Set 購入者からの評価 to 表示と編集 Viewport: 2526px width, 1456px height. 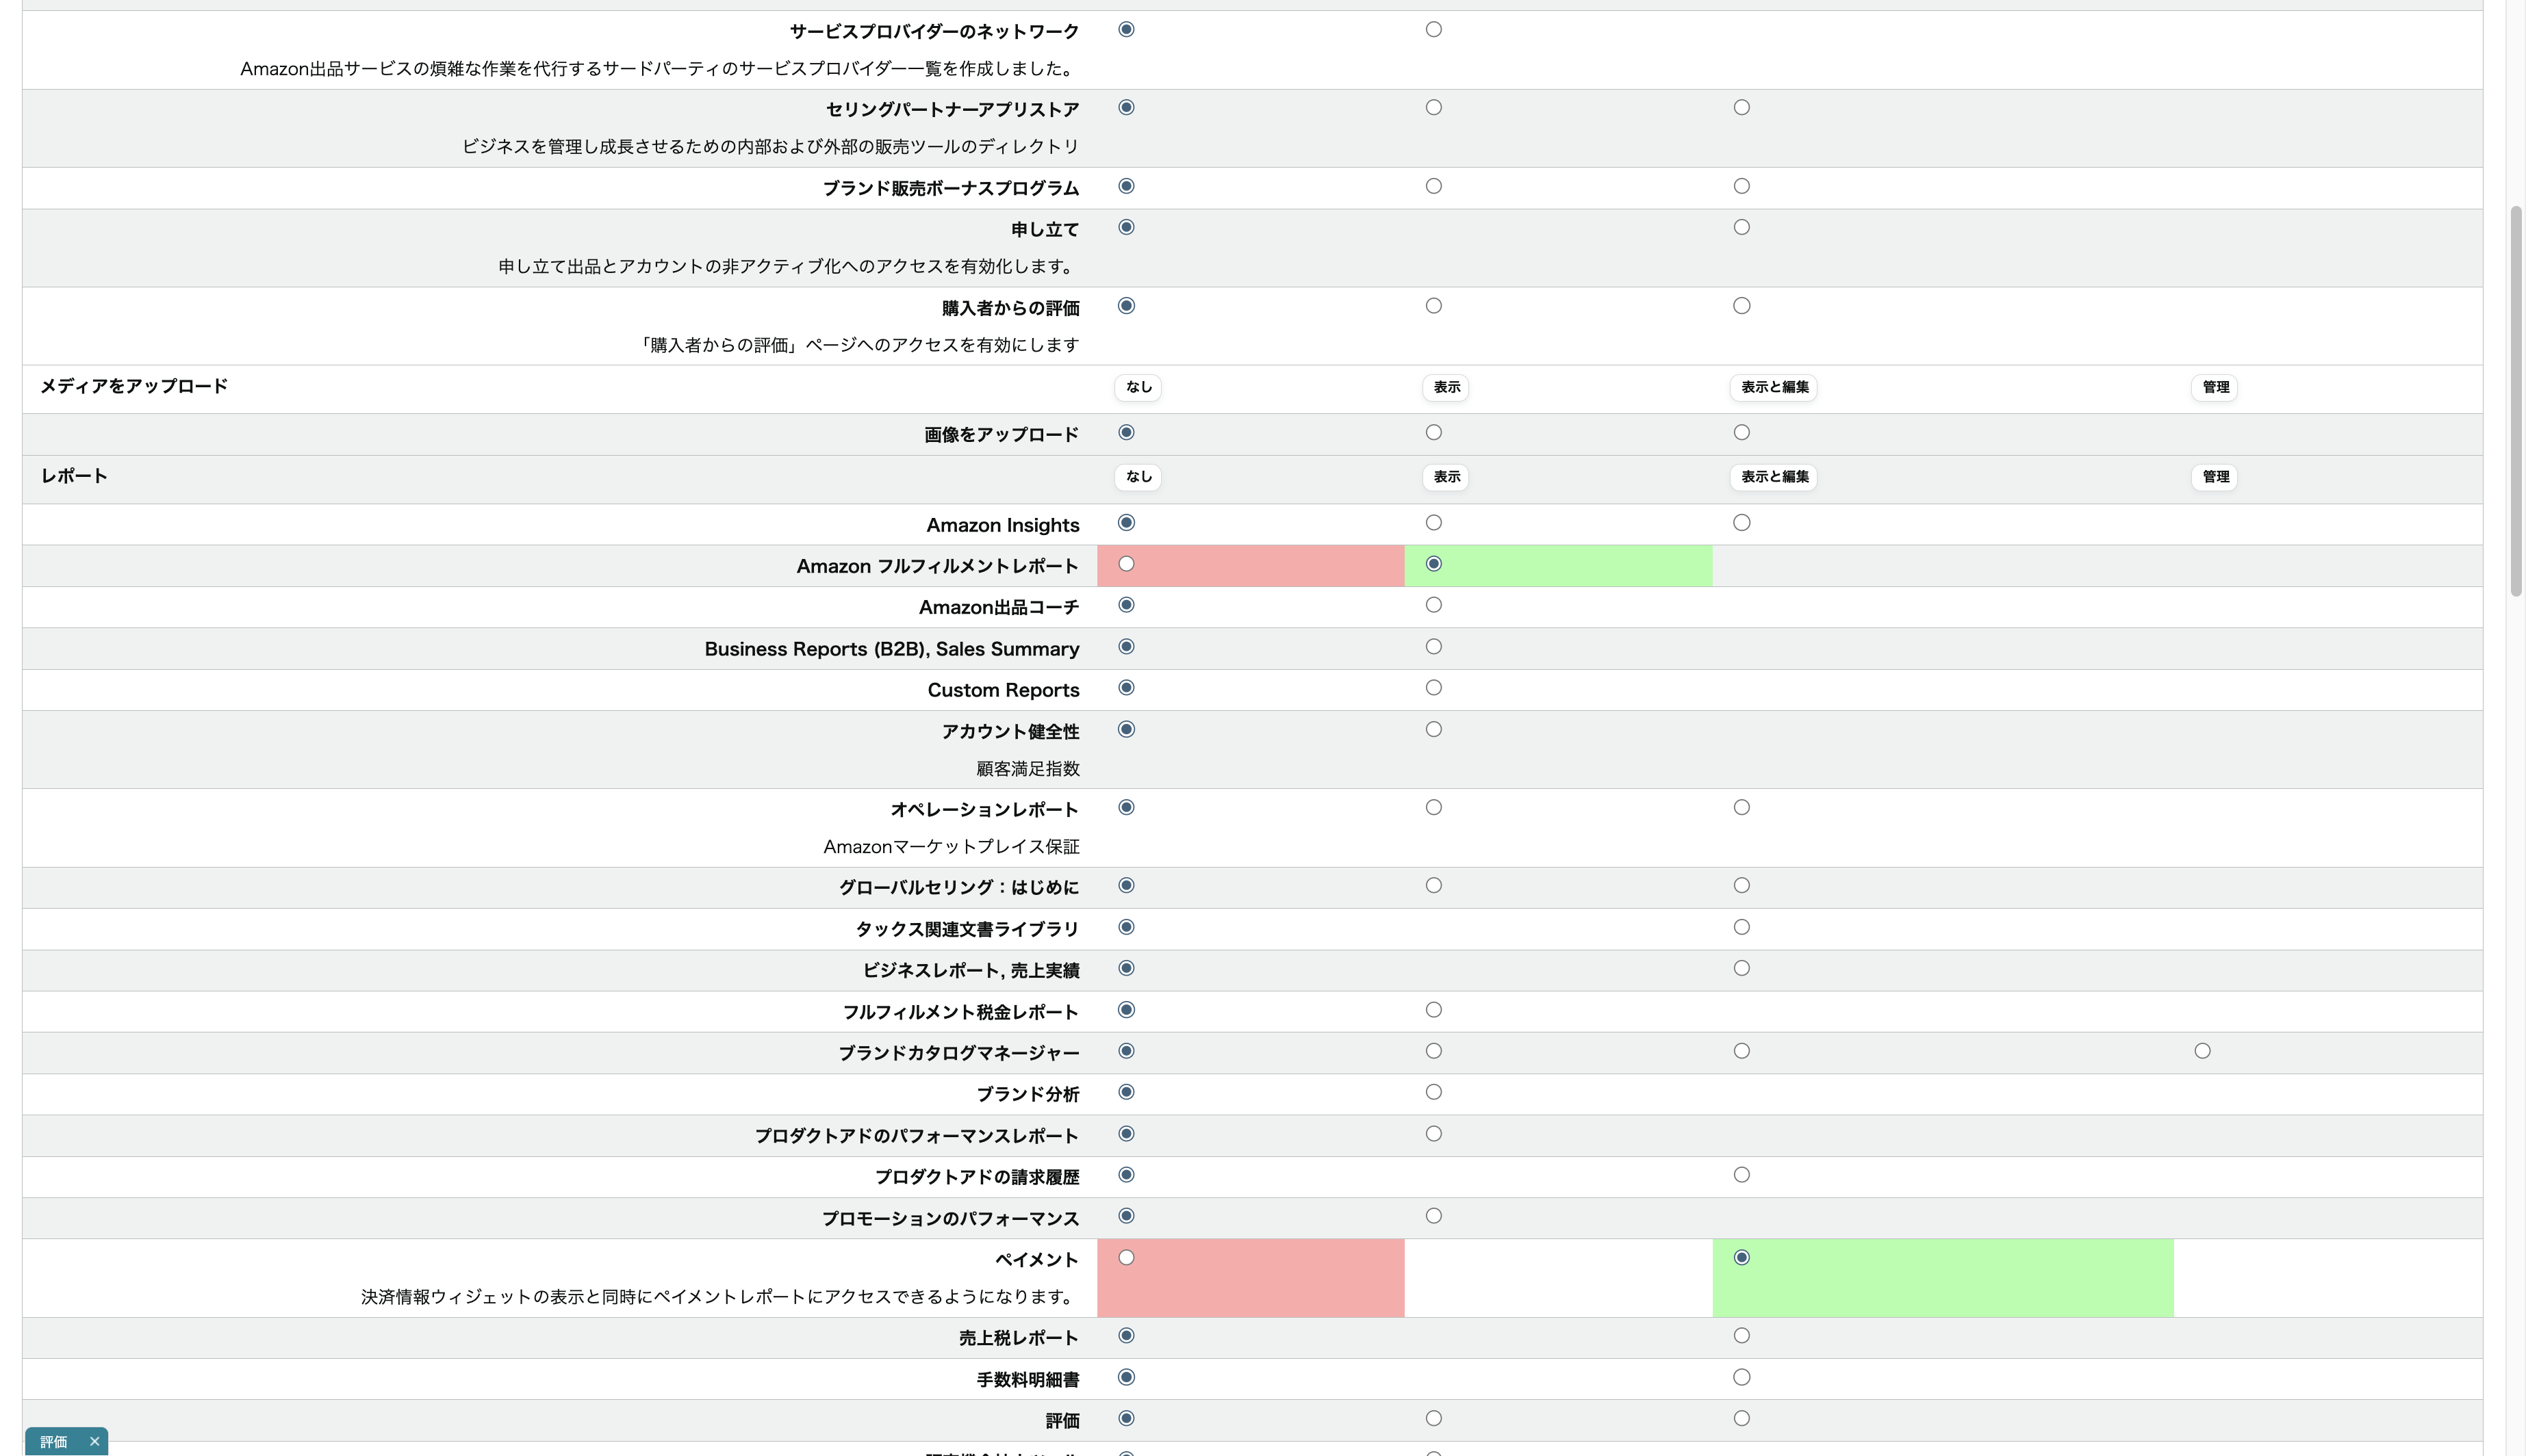point(1742,306)
